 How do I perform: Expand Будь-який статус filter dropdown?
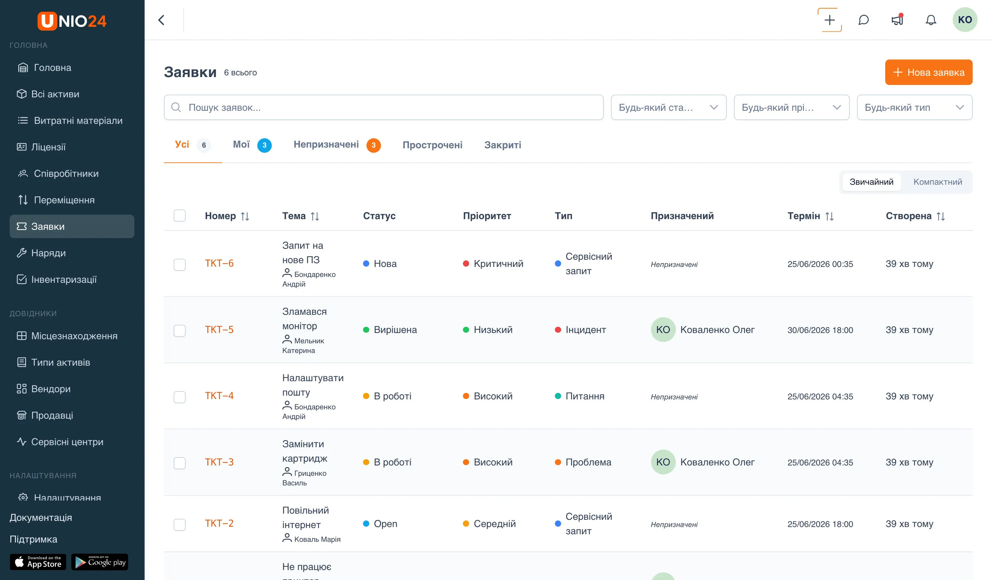(669, 107)
